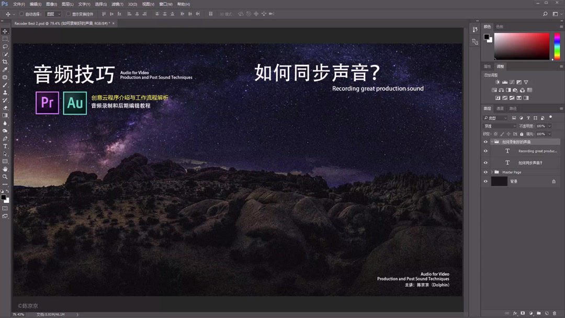The height and width of the screenshot is (318, 565).
Task: Create a new layer
Action: coord(546,313)
